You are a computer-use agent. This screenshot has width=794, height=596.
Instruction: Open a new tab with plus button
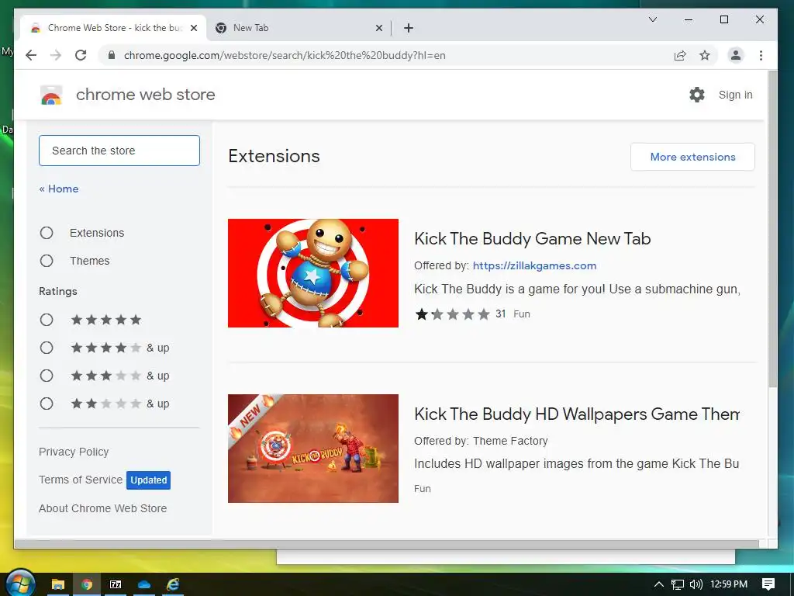(x=409, y=28)
